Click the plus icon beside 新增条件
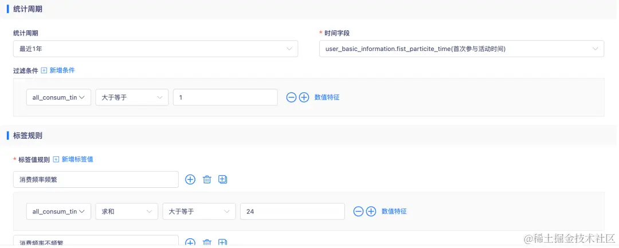The image size is (619, 248). pyautogui.click(x=44, y=70)
